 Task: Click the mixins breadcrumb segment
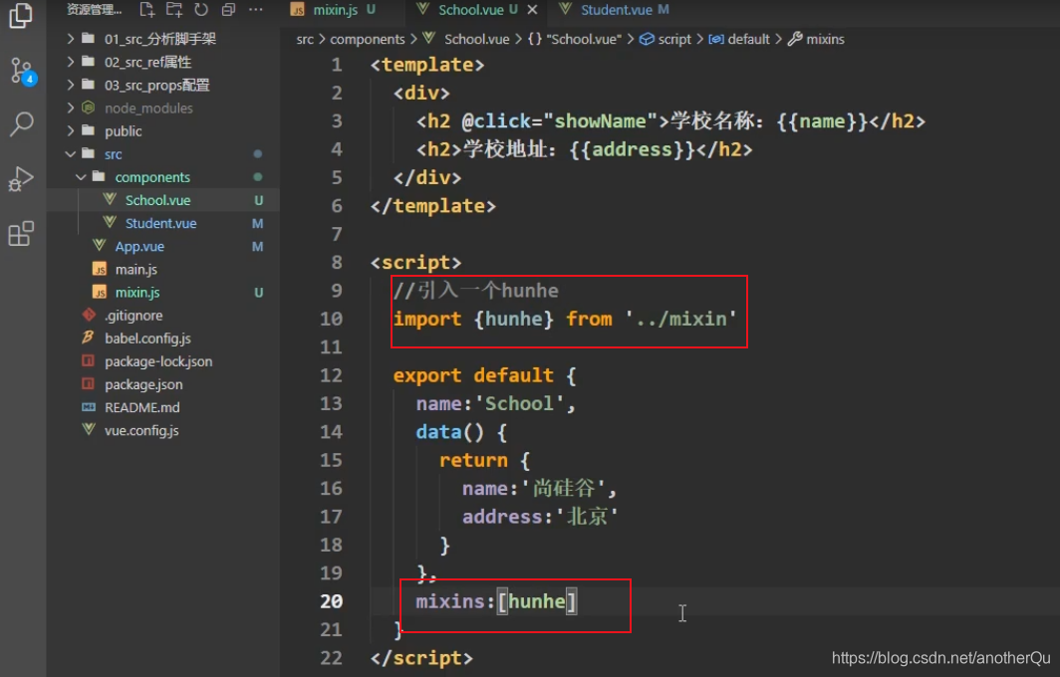click(817, 39)
